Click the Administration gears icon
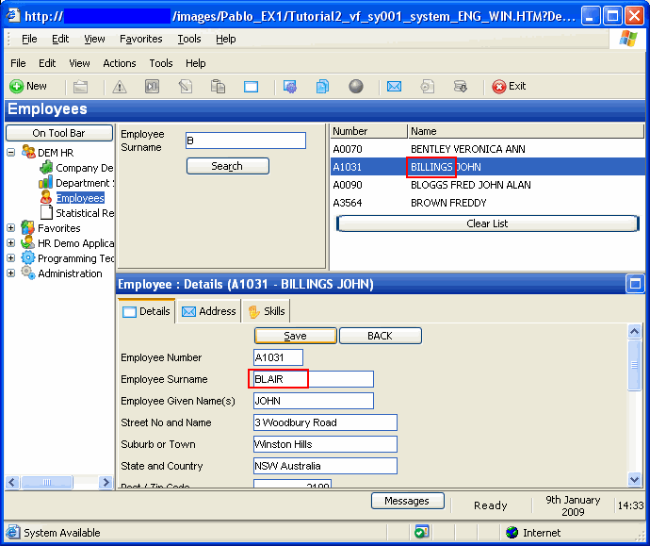The height and width of the screenshot is (546, 650). click(28, 273)
